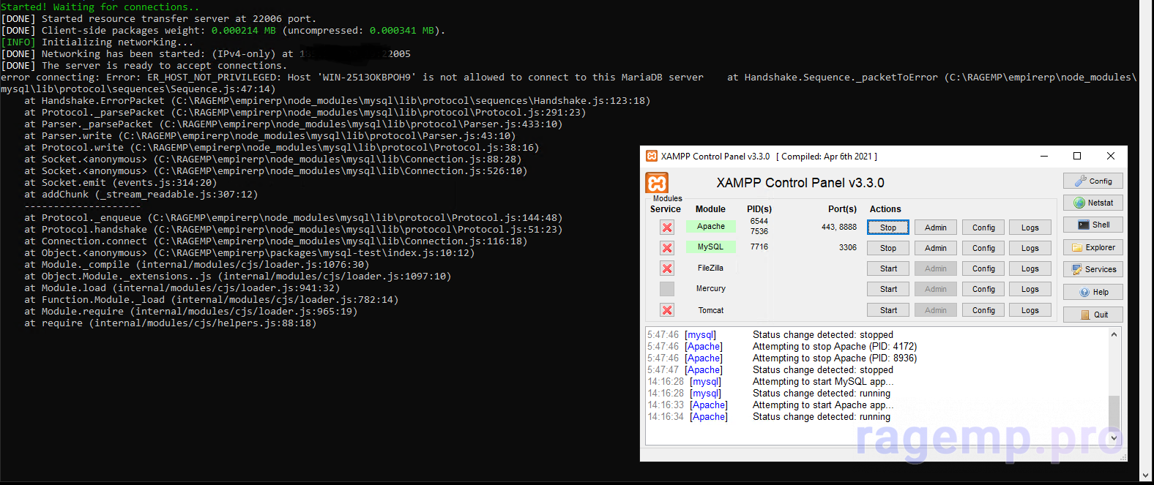The image size is (1154, 485).
Task: Start the Mercury module
Action: (x=888, y=289)
